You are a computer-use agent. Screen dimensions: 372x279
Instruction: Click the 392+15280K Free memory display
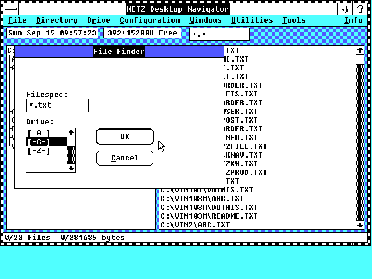(x=142, y=33)
